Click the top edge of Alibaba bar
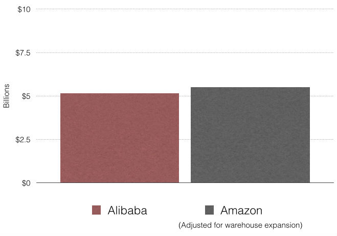 click(120, 94)
